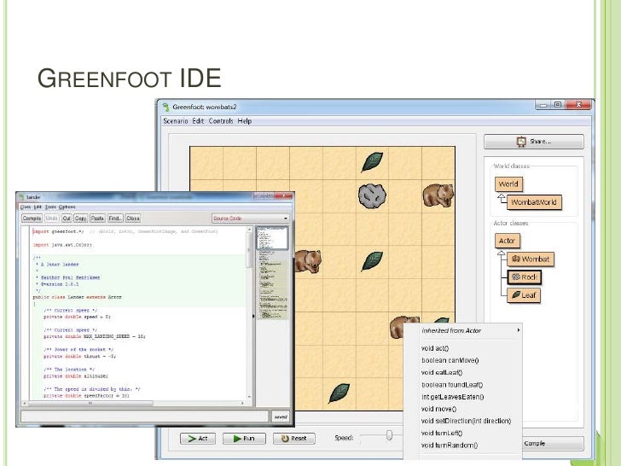Open the Scenario menu in Greenfoot
621x466 pixels.
point(176,121)
